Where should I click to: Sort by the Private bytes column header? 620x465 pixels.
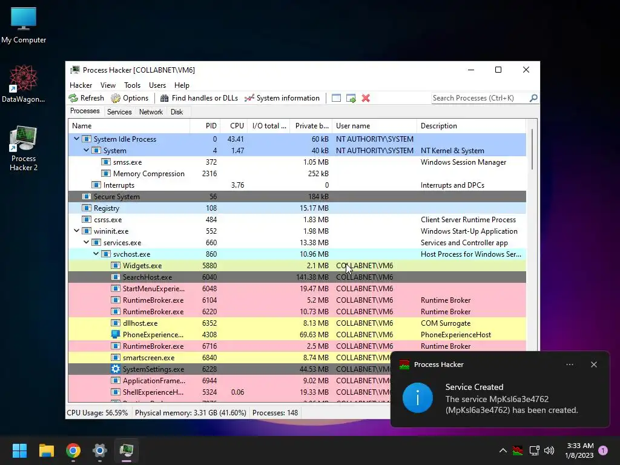coord(311,126)
